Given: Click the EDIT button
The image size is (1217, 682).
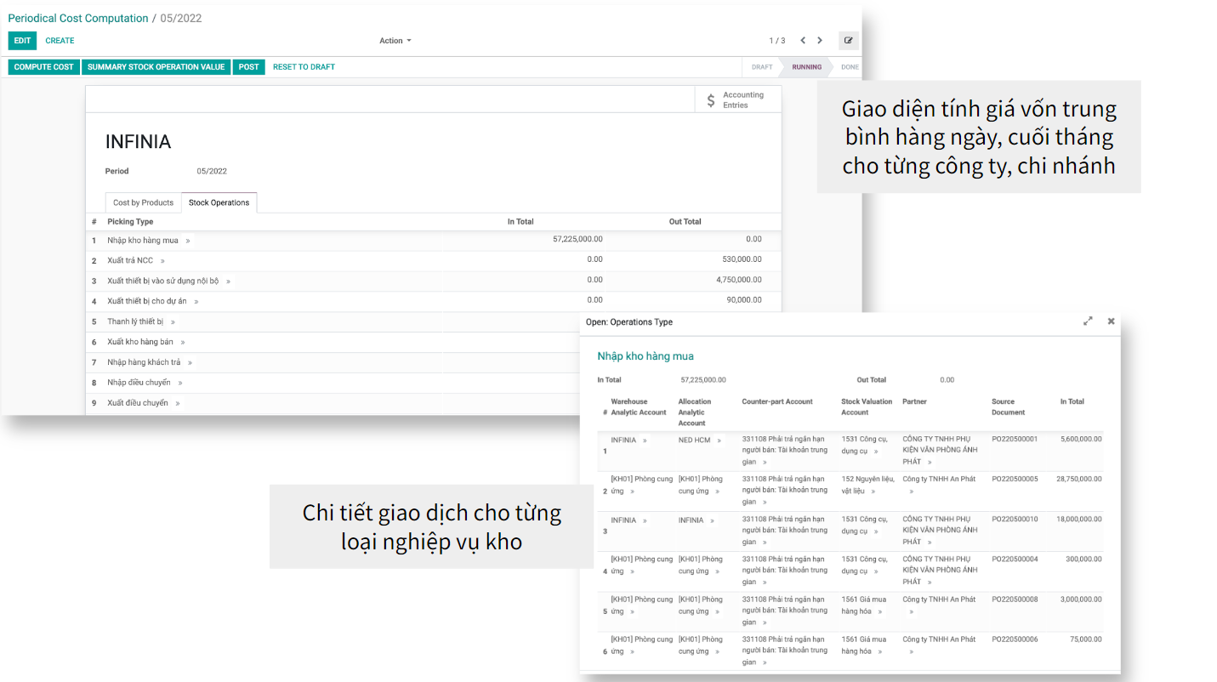Looking at the screenshot, I should (22, 41).
